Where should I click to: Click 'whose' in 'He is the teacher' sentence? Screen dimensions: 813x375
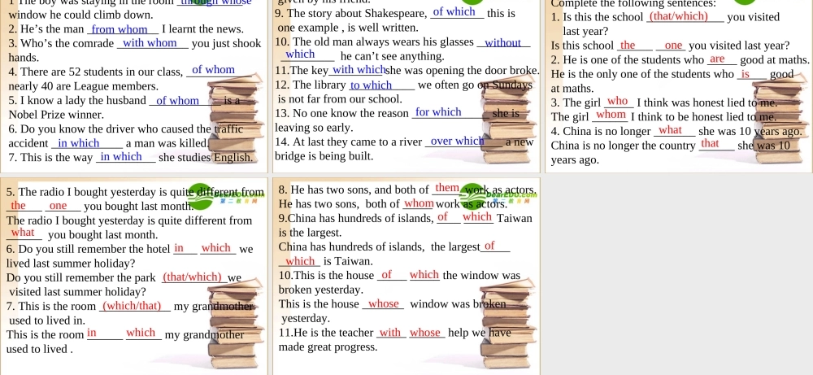pos(424,333)
